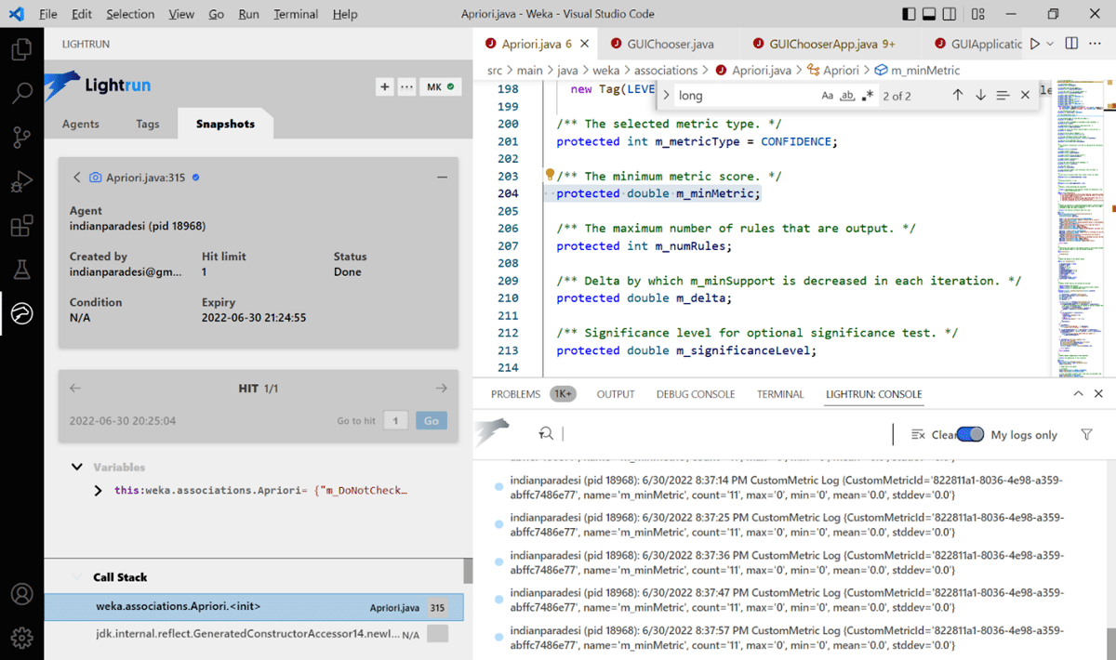The image size is (1116, 660).
Task: Open the Source Control view
Action: pos(21,138)
